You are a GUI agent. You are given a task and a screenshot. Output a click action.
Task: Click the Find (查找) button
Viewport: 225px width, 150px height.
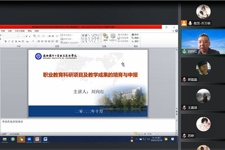(135, 35)
